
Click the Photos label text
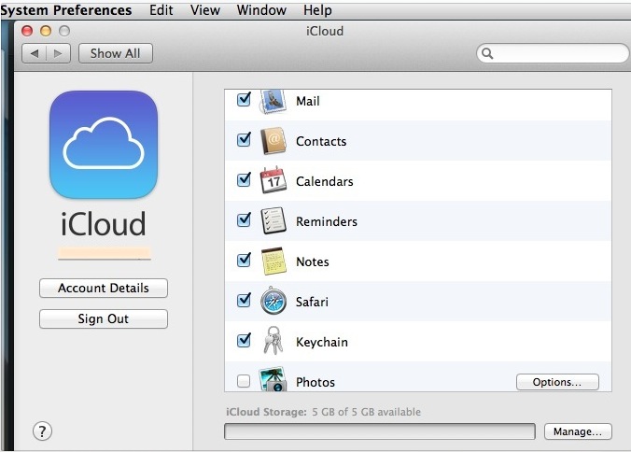pos(315,382)
